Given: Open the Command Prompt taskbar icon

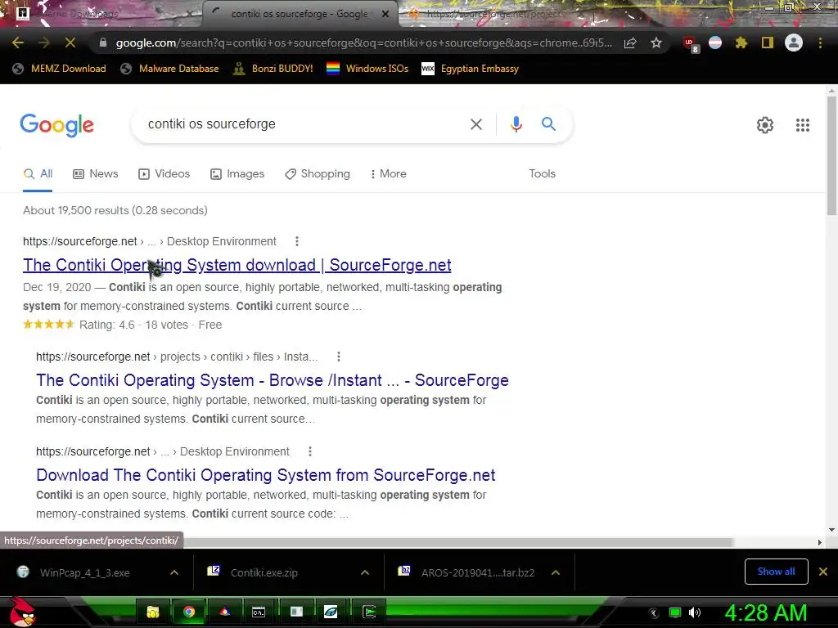Looking at the screenshot, I should click(x=258, y=612).
